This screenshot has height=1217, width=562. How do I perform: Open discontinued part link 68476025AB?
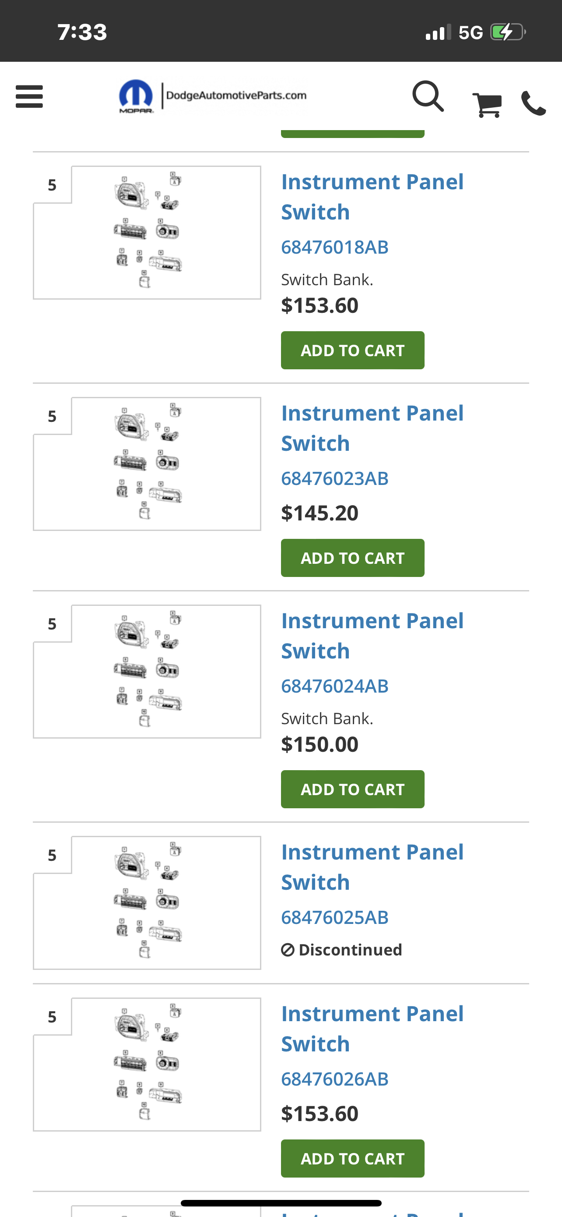click(x=334, y=917)
